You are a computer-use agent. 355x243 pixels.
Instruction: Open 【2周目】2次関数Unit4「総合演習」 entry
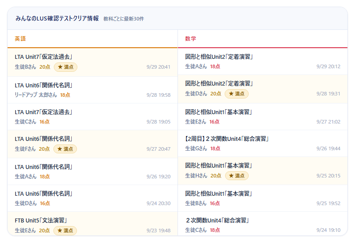263,144
